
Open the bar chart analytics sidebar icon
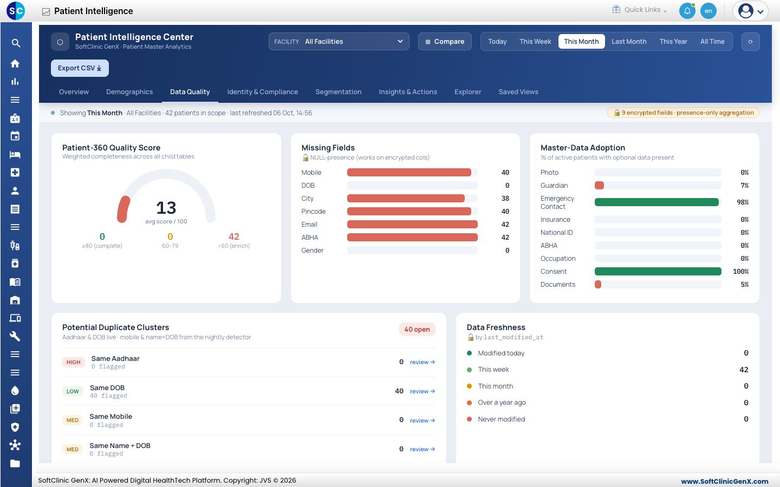(15, 82)
